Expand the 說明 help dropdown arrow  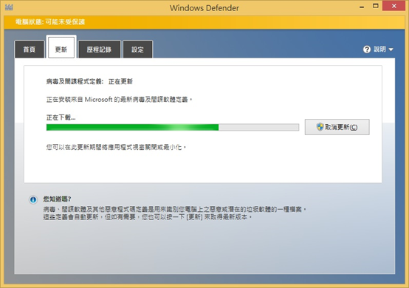391,49
